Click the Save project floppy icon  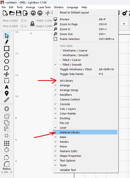[x=19, y=13]
